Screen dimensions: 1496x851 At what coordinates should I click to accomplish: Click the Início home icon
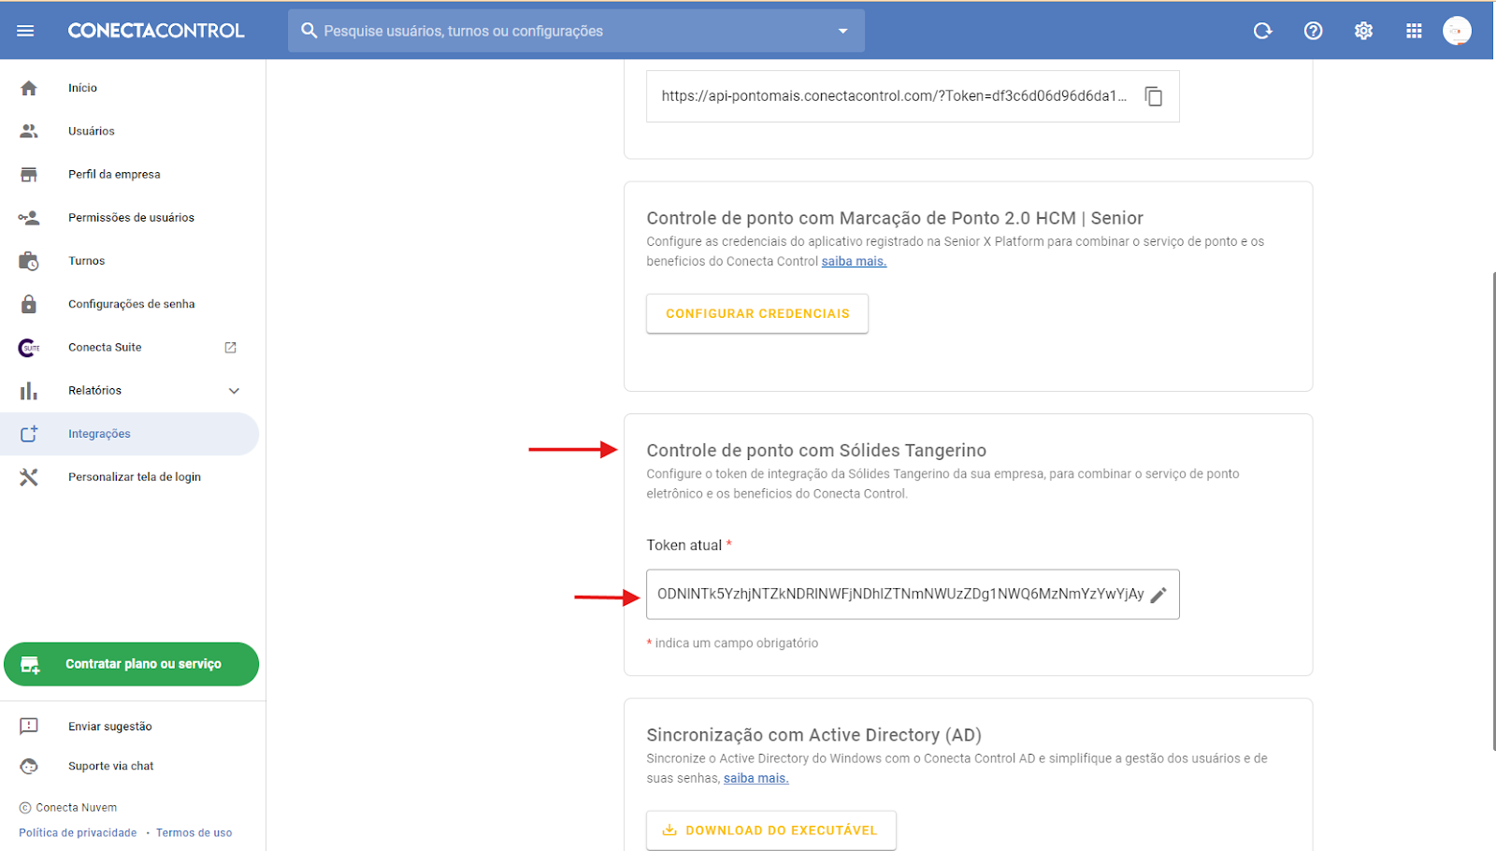(x=29, y=88)
